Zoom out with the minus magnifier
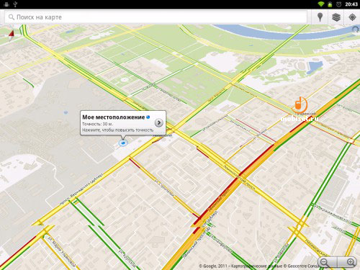360x270 pixels. point(325,262)
